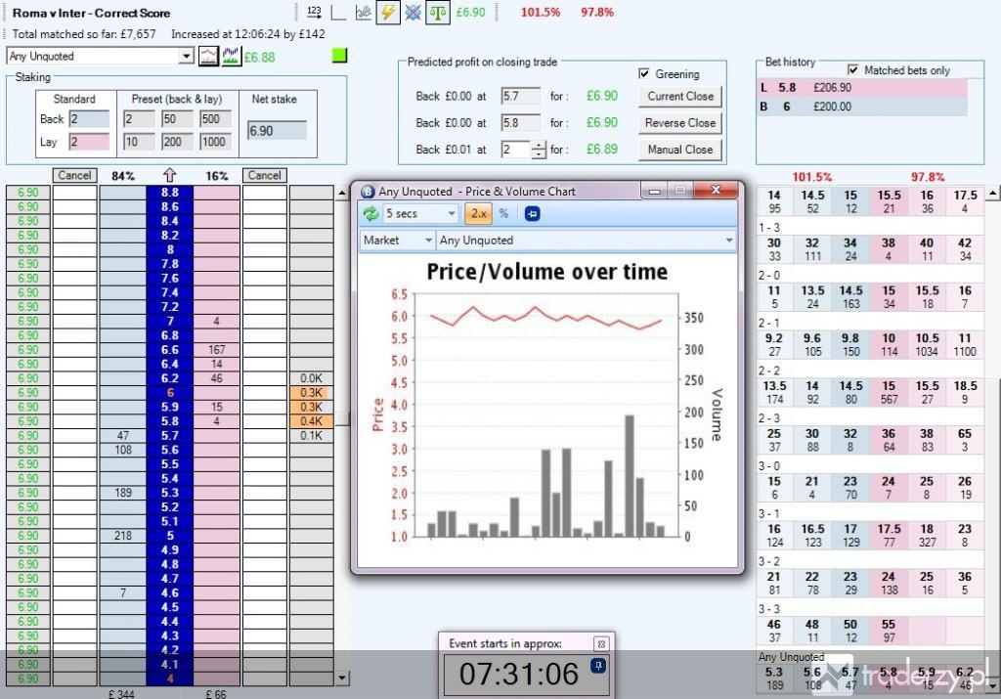Toggle the green balance scales greening icon
Screen dimensions: 1001x699
(438, 12)
